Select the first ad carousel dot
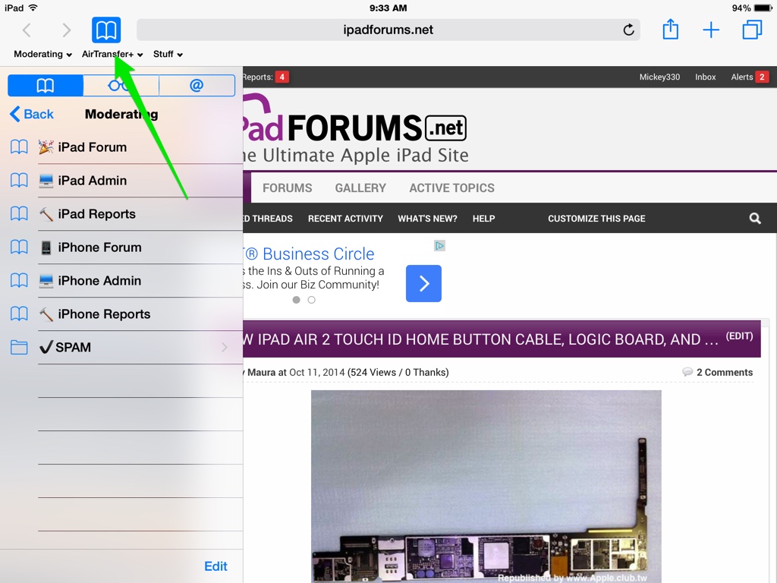The height and width of the screenshot is (583, 777). (297, 300)
